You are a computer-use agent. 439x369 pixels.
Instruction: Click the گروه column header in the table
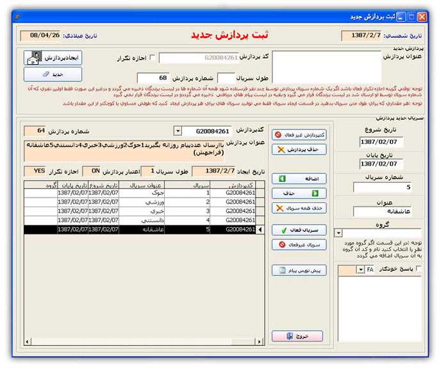[41, 185]
